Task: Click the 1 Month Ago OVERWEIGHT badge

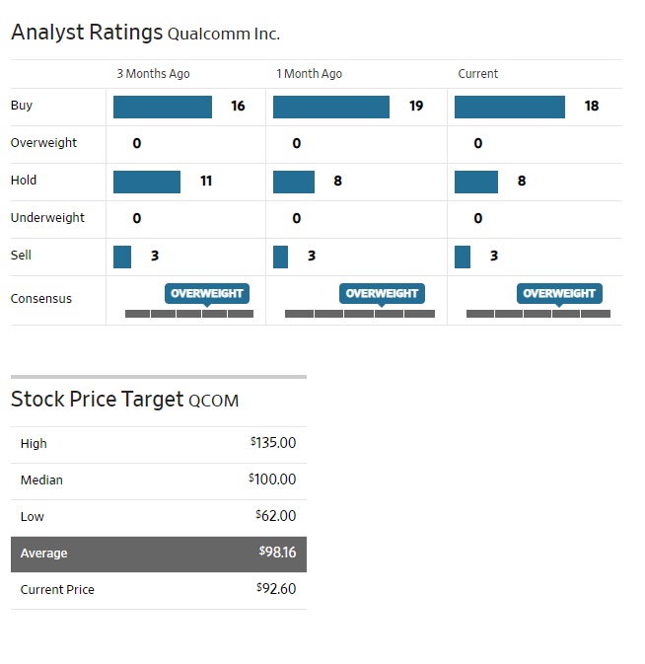Action: 382,293
